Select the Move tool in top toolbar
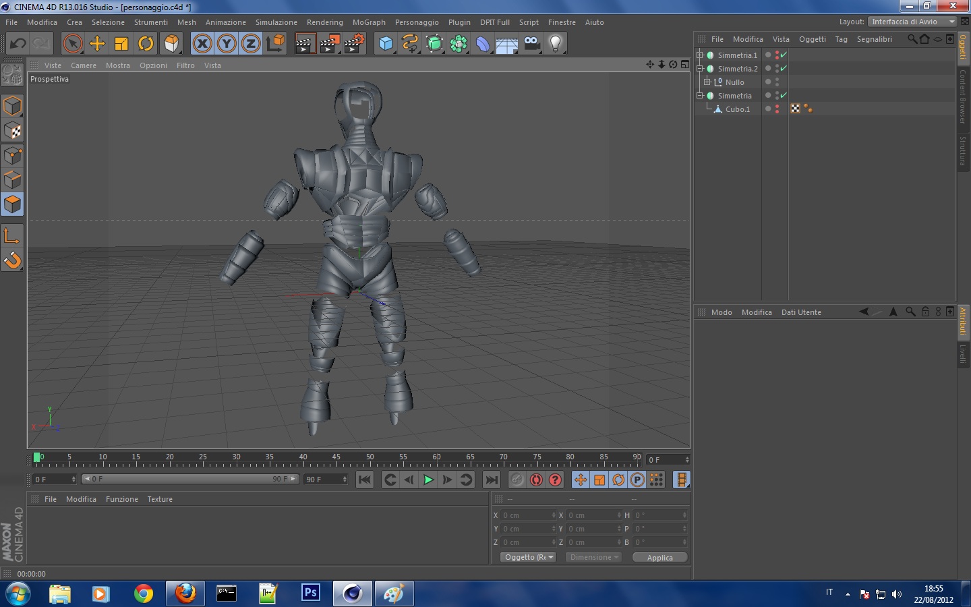This screenshot has height=607, width=971. [x=97, y=44]
